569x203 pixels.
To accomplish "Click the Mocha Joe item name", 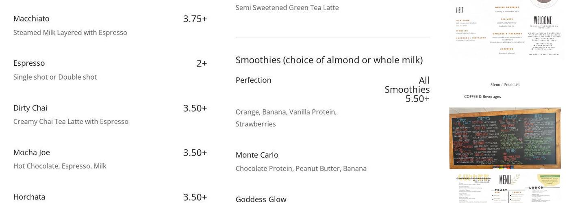I will 31,153.
